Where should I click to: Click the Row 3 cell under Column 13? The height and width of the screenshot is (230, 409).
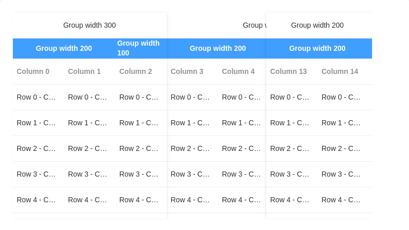(292, 174)
